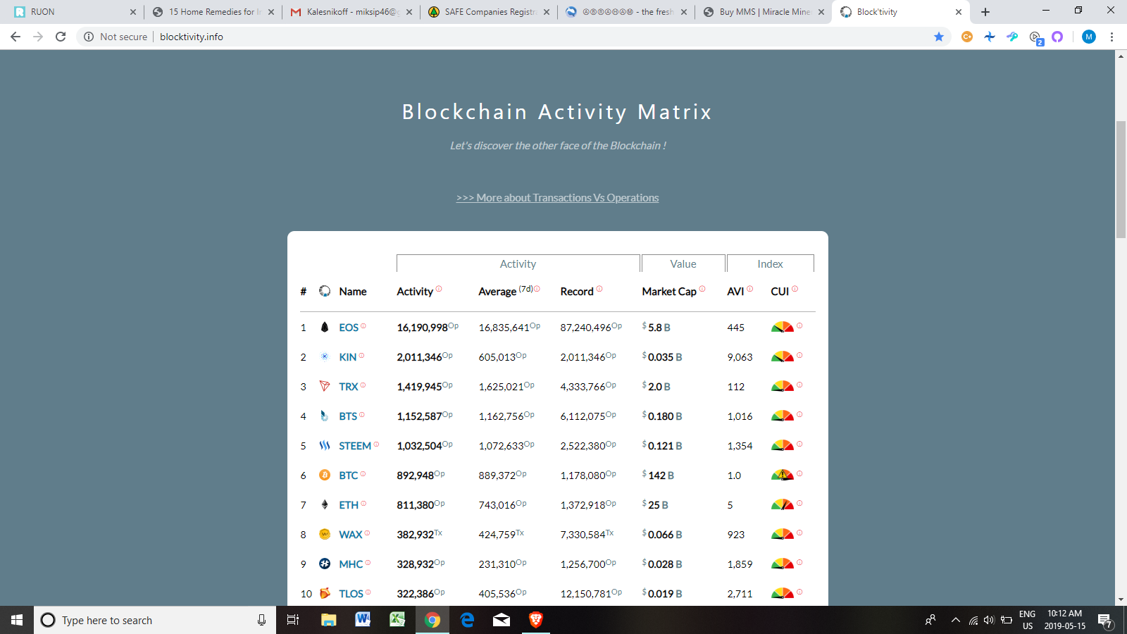Select the Activity tab header in the matrix

tap(518, 263)
